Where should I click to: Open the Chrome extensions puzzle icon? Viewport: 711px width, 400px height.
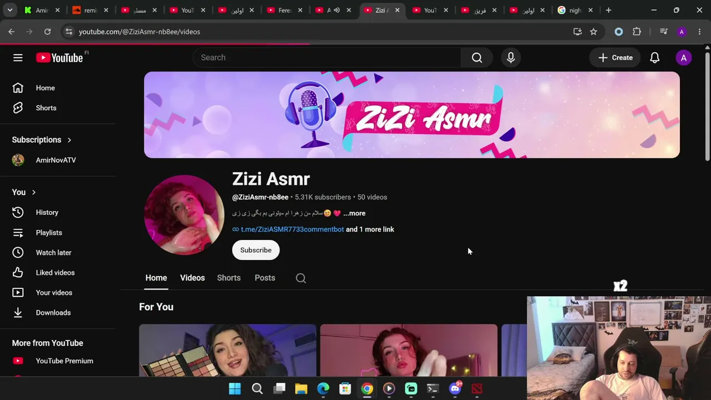[637, 32]
